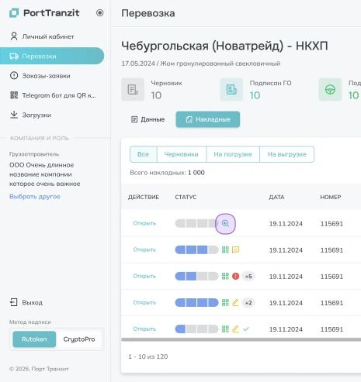Click the Всего накладных: 1 000 text
The width and height of the screenshot is (361, 382).
pos(167,173)
